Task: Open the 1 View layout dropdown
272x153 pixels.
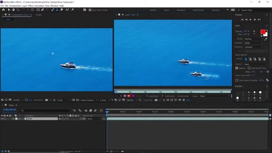Action: coord(105,100)
